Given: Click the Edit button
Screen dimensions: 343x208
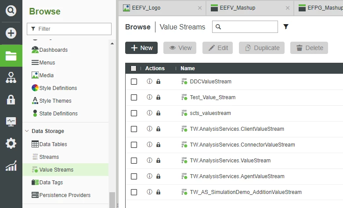Looking at the screenshot, I should coord(217,48).
